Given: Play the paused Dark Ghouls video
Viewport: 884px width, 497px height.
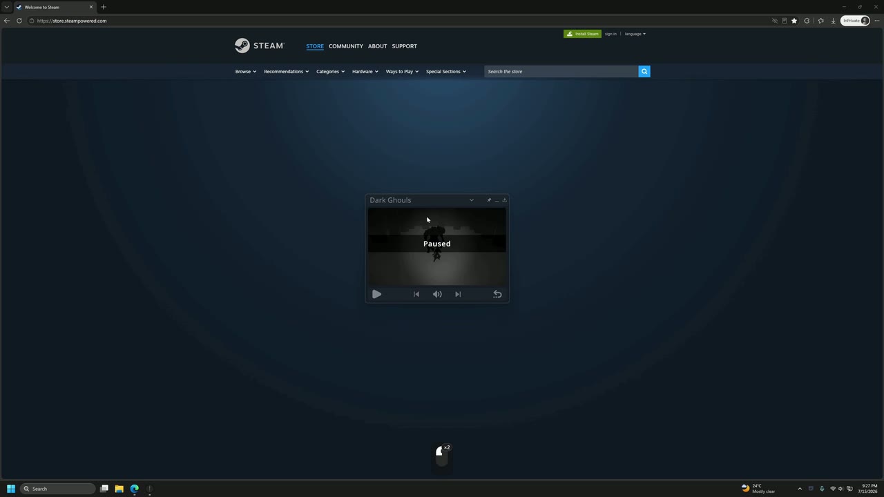Looking at the screenshot, I should point(376,294).
